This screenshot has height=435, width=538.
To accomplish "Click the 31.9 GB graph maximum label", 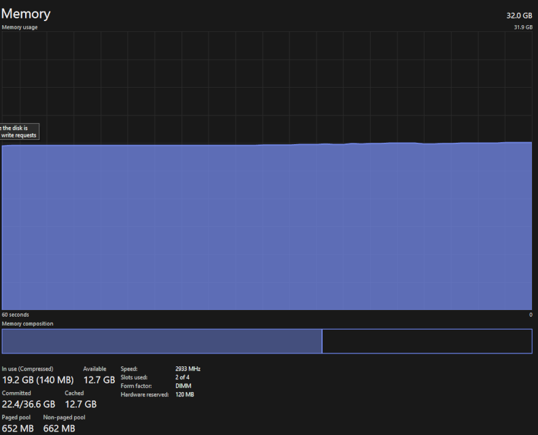I will [x=523, y=27].
